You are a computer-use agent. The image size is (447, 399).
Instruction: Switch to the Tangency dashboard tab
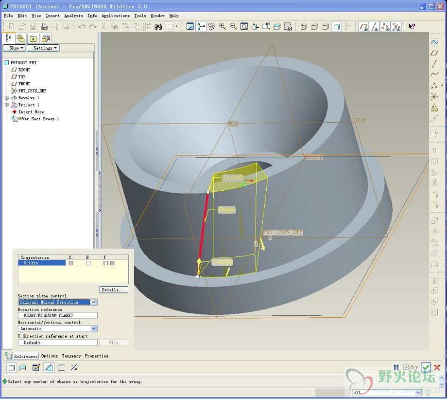(71, 356)
